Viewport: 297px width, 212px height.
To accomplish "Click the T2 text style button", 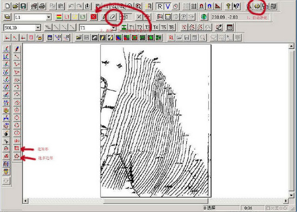I will (x=140, y=27).
